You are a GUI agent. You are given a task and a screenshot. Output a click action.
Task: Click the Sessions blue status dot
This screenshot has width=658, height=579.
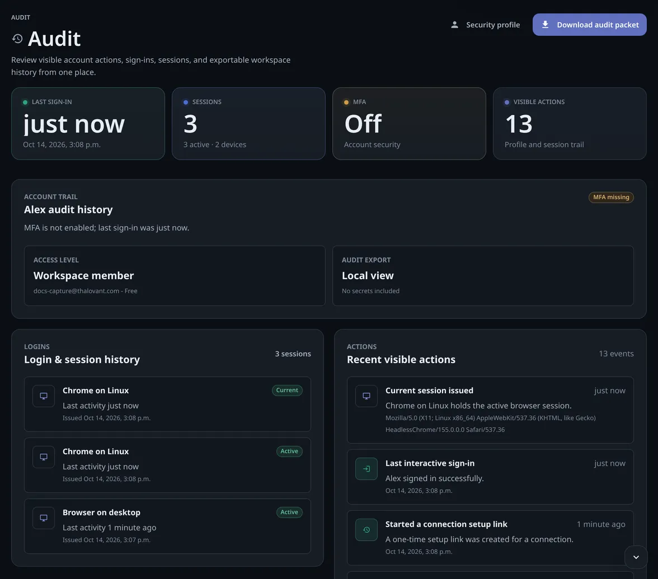(186, 102)
